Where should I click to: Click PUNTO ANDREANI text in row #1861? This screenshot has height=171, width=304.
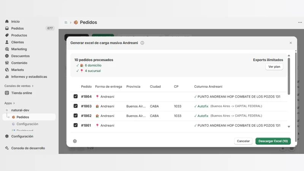(x=239, y=125)
